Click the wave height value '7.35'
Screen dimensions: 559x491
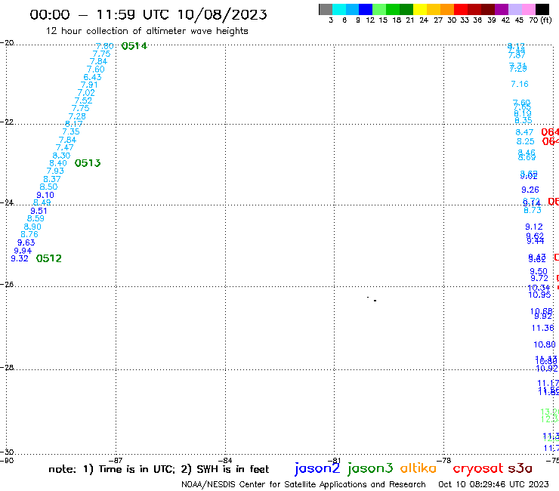coord(71,132)
